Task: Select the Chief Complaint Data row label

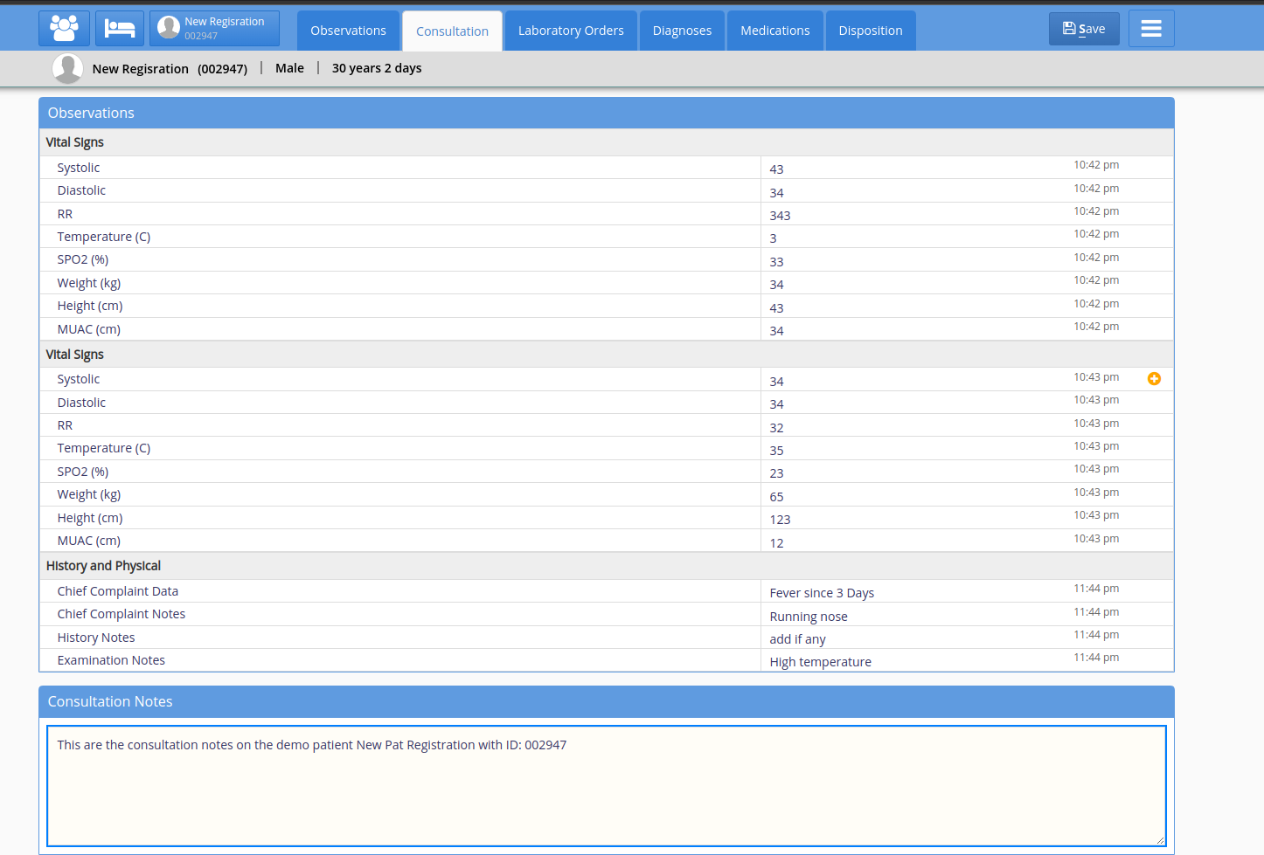Action: pos(118,591)
